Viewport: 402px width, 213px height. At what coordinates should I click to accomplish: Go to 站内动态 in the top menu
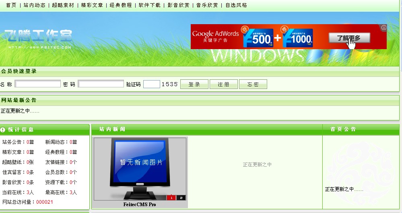point(34,5)
